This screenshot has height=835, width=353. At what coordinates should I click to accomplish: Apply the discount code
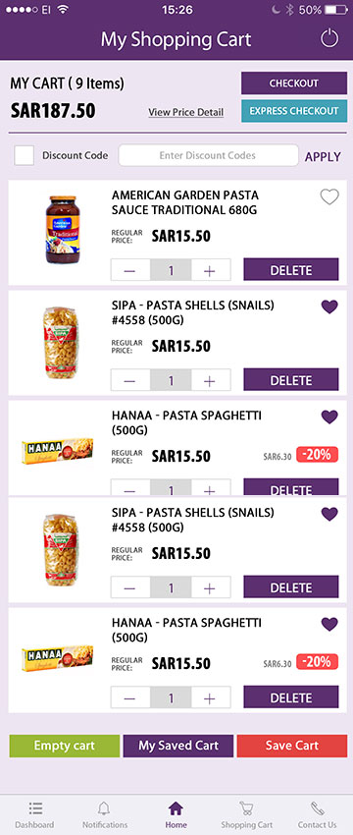click(323, 156)
